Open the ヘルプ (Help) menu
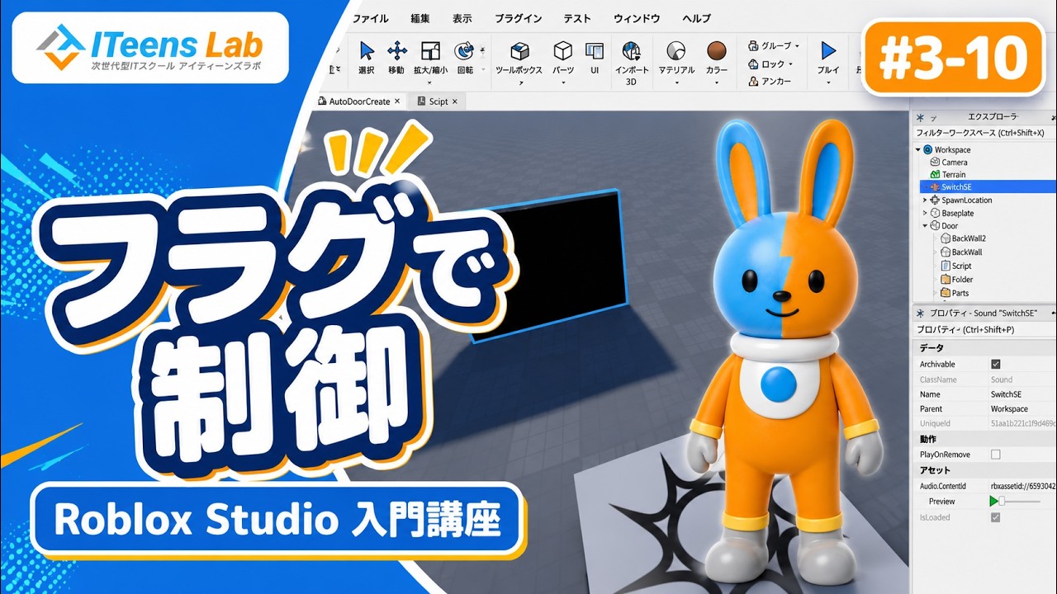 pyautogui.click(x=696, y=18)
